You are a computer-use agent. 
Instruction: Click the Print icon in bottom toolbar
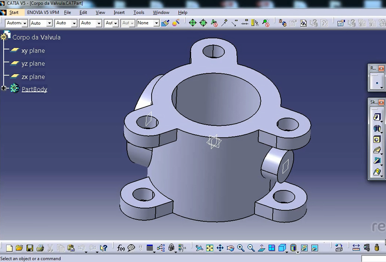[x=40, y=248]
